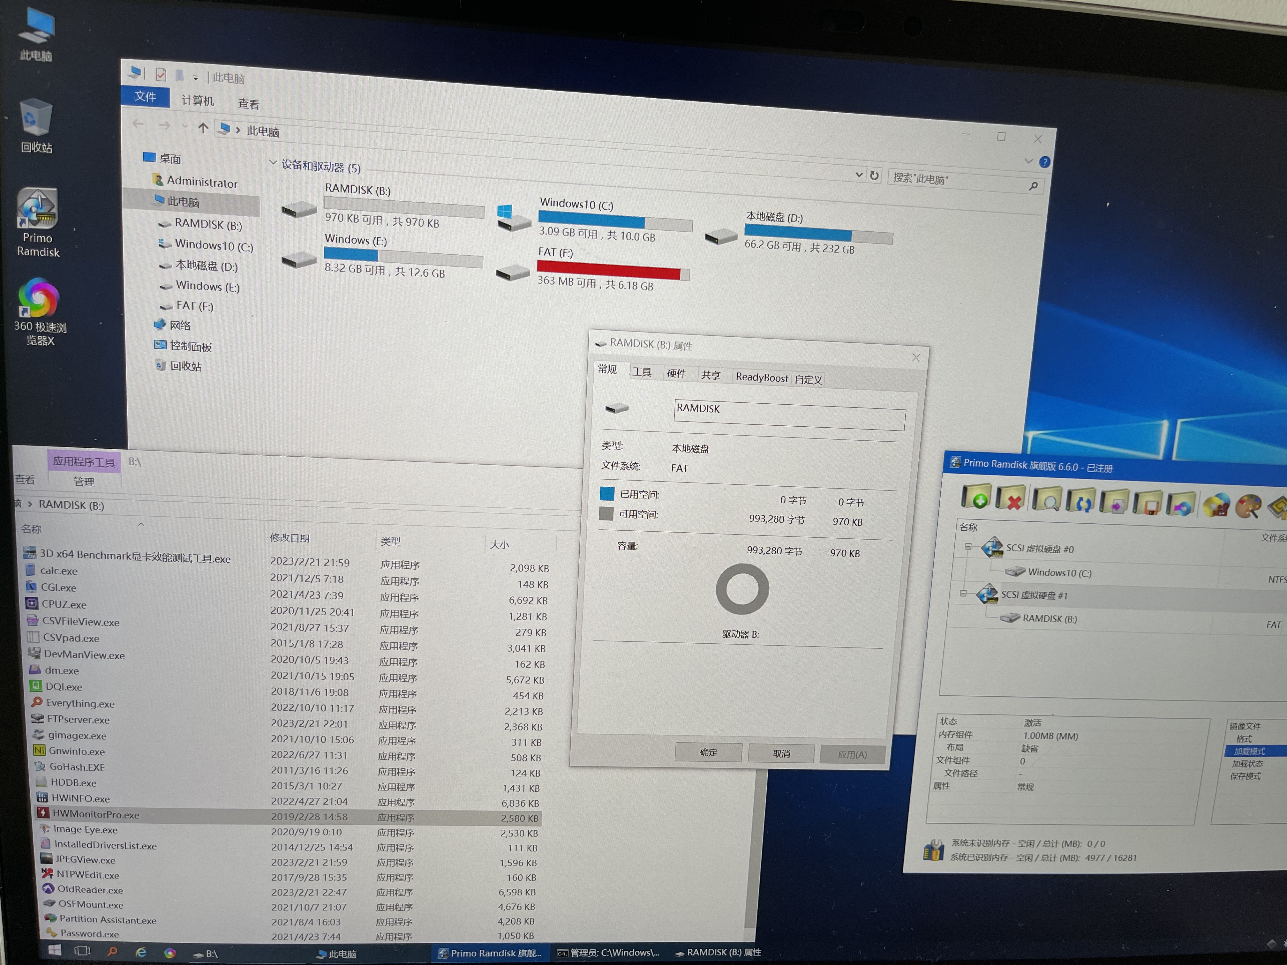Open the 硬件 tab in properties dialog
Screen dimensions: 1287x965
676,373
